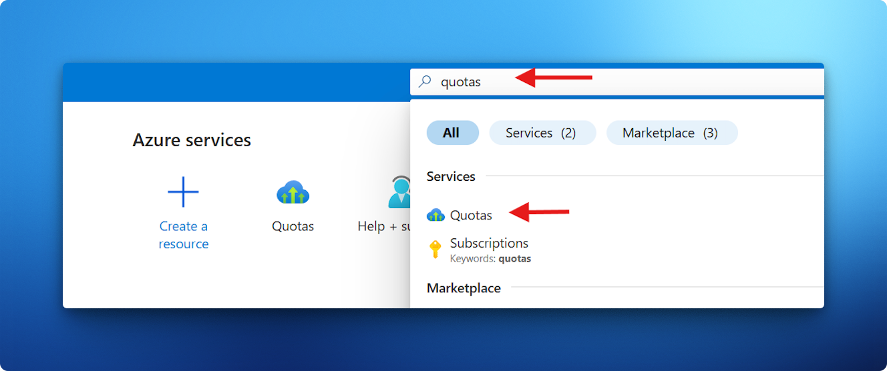Click the "Keywords: quotas" text under Subscriptions
This screenshot has height=371, width=887.
(x=490, y=258)
